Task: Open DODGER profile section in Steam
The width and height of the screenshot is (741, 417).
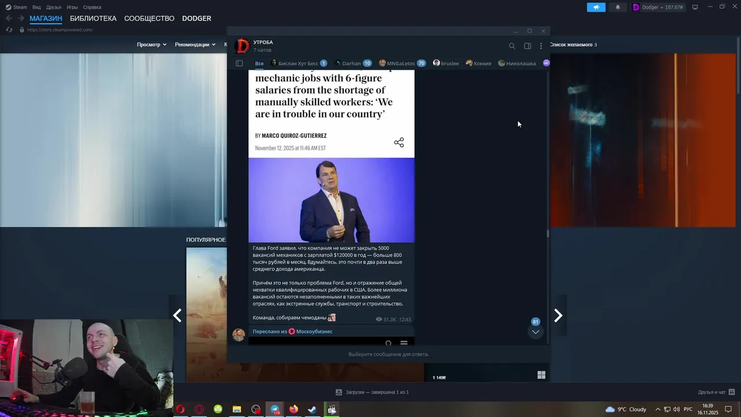Action: [x=197, y=19]
